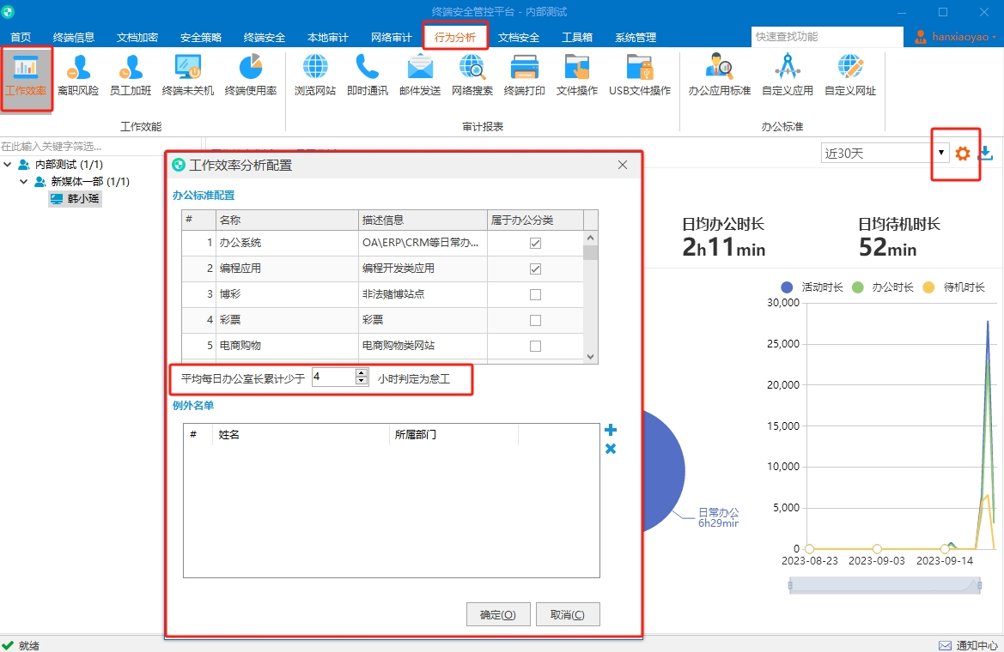Open the 邮件发送 email sending audit

[420, 76]
